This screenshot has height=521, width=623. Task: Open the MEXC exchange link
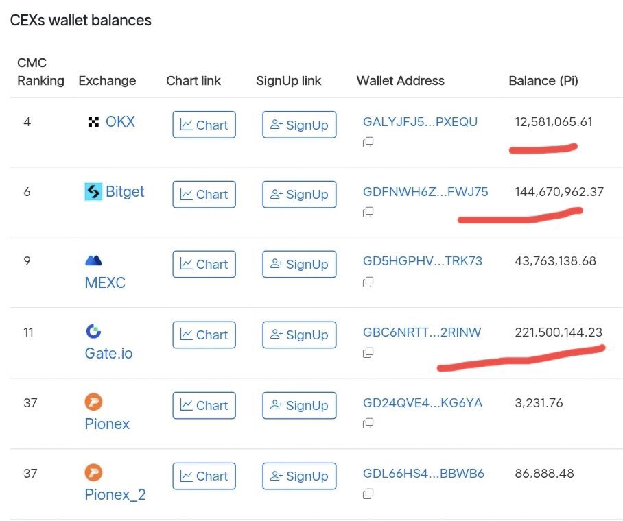105,282
